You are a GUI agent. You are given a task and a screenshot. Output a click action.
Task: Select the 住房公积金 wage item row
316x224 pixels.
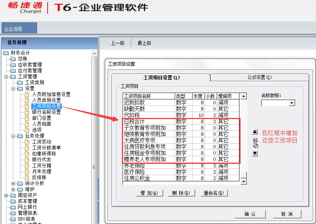pos(181,178)
